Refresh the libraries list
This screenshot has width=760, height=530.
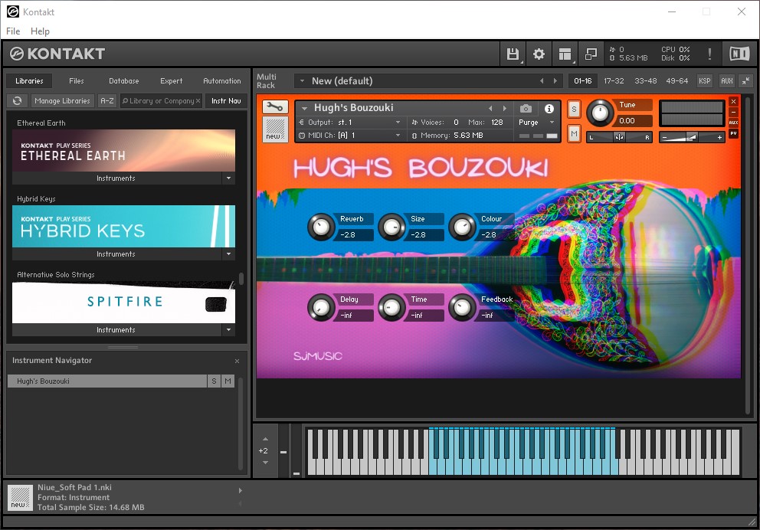click(x=17, y=101)
